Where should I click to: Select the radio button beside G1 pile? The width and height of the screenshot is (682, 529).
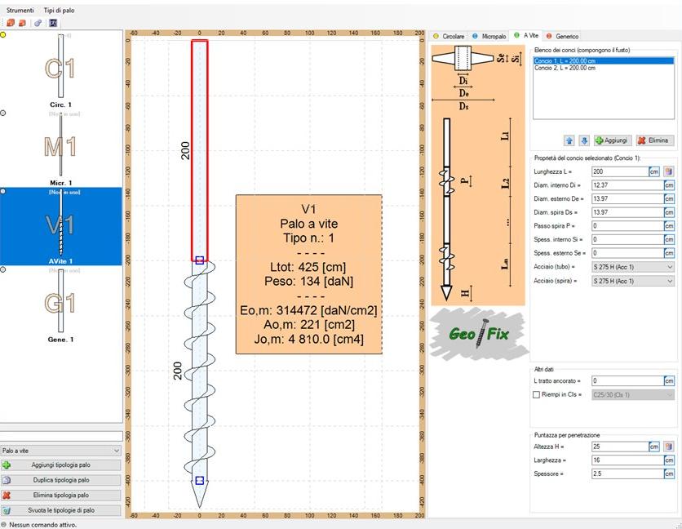click(x=3, y=269)
